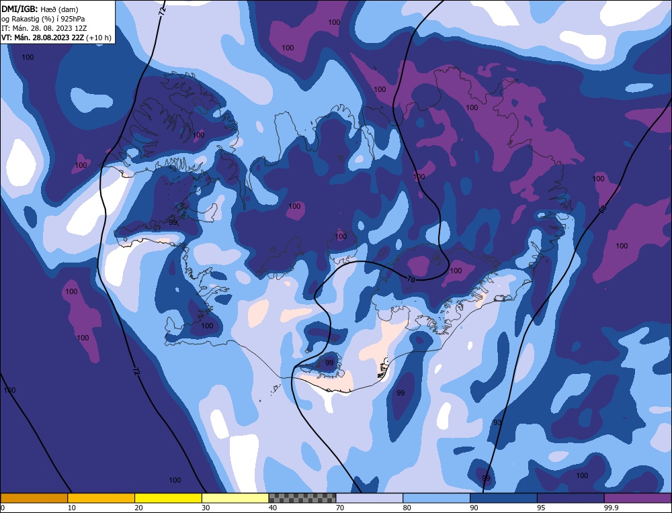Click the '68' contour line label

coord(603,209)
